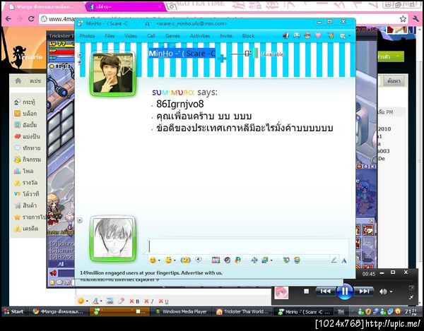424x331 pixels.
Task: Toggle my display picture arrow near bottom avatar
Action: click(80, 220)
